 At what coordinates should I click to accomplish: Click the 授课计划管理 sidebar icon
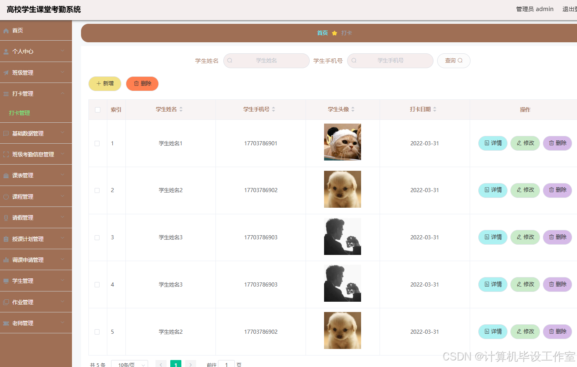click(x=6, y=239)
